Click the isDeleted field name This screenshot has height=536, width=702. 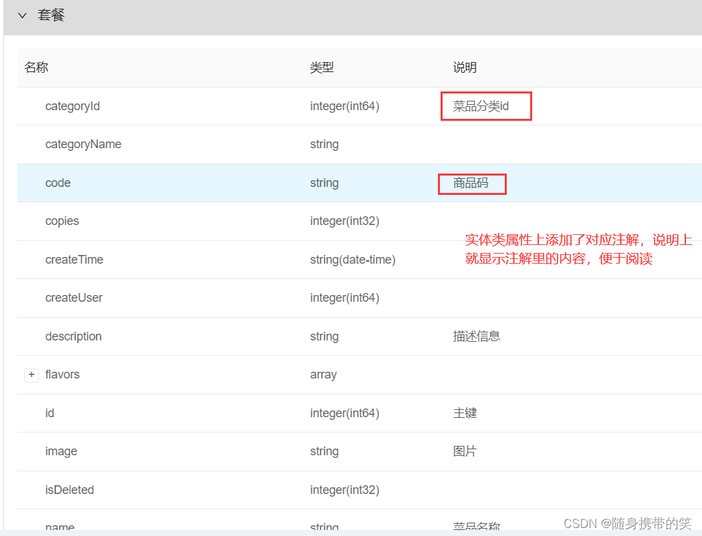[70, 490]
